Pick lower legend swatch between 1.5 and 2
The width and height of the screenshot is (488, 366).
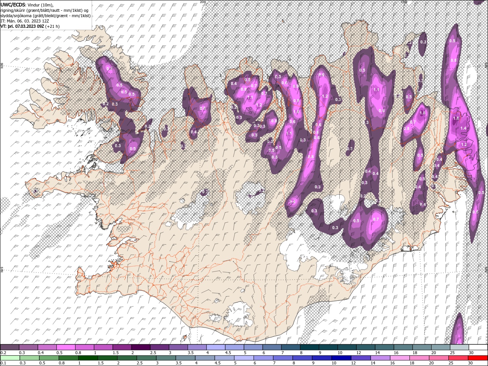108,358
